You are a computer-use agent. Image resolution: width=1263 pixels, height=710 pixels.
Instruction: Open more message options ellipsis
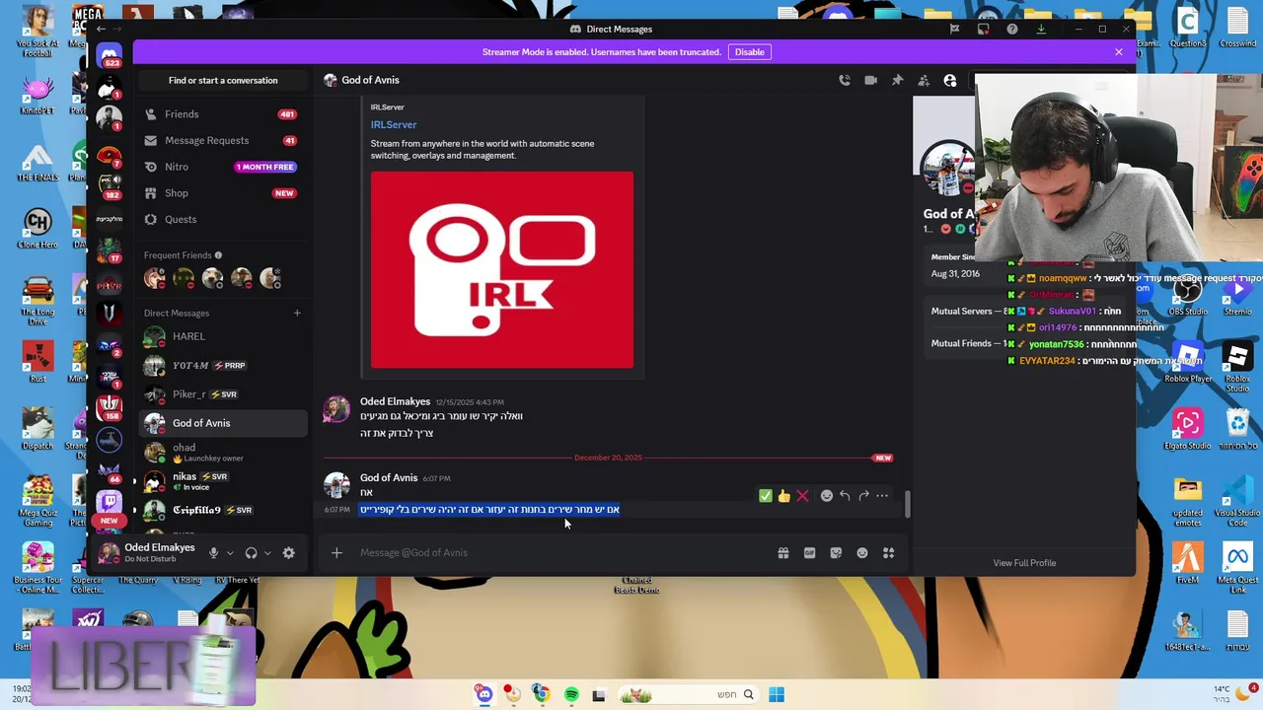pyautogui.click(x=882, y=496)
